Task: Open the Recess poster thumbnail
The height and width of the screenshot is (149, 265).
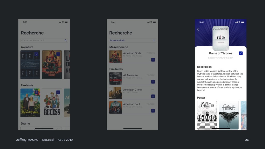Action: pyautogui.click(x=52, y=103)
